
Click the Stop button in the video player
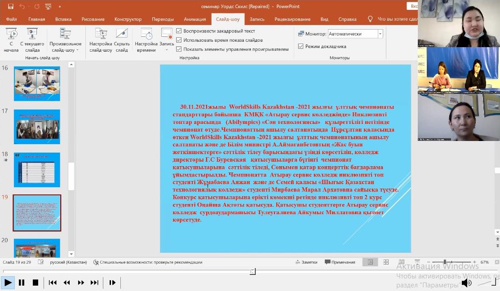tap(35, 282)
